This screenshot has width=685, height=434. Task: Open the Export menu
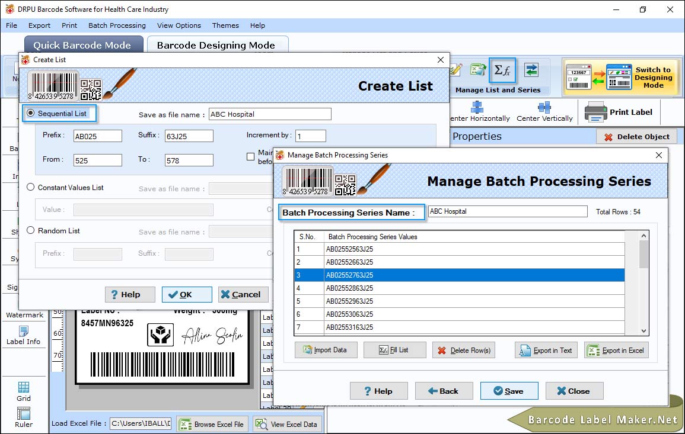[39, 25]
